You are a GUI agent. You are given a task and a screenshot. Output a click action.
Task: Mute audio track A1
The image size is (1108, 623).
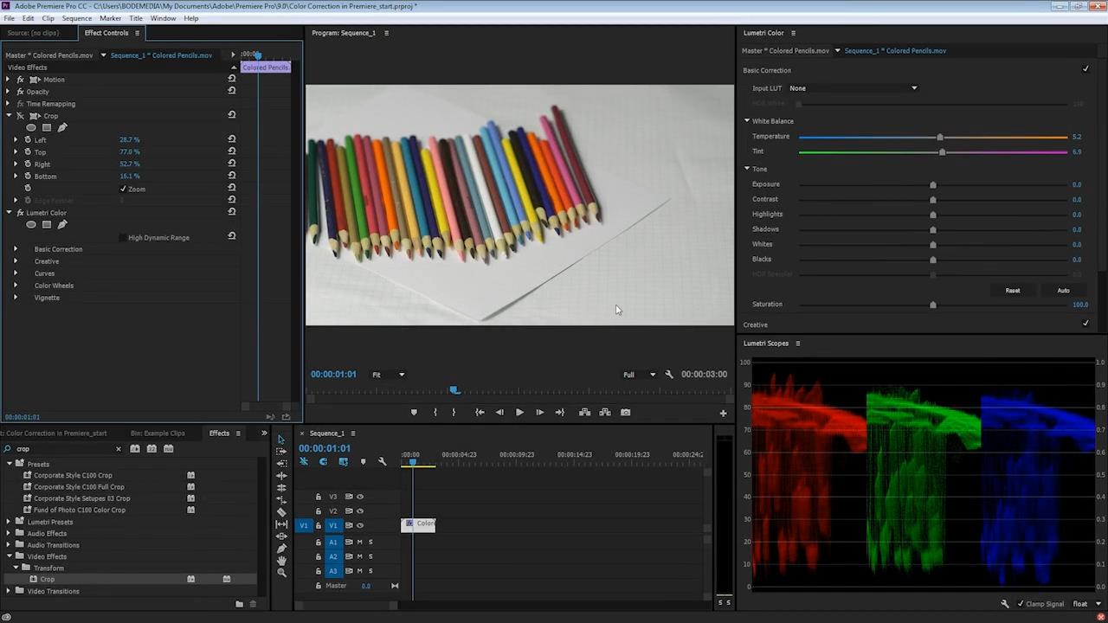pos(359,543)
